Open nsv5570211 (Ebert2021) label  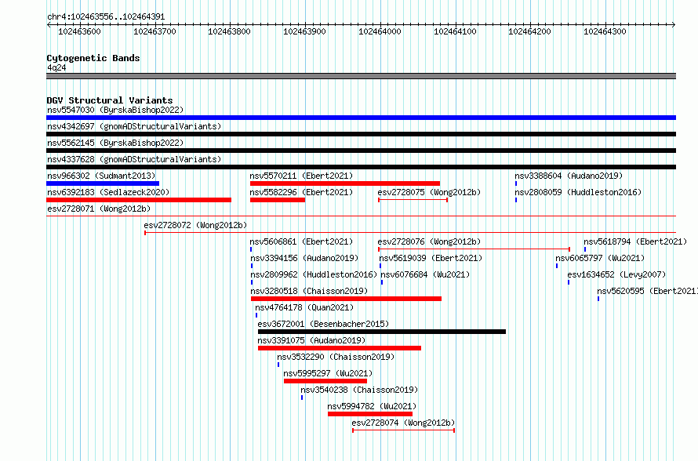point(301,176)
